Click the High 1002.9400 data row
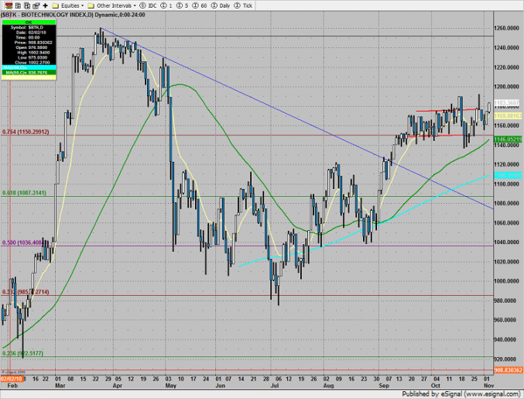 coord(29,53)
